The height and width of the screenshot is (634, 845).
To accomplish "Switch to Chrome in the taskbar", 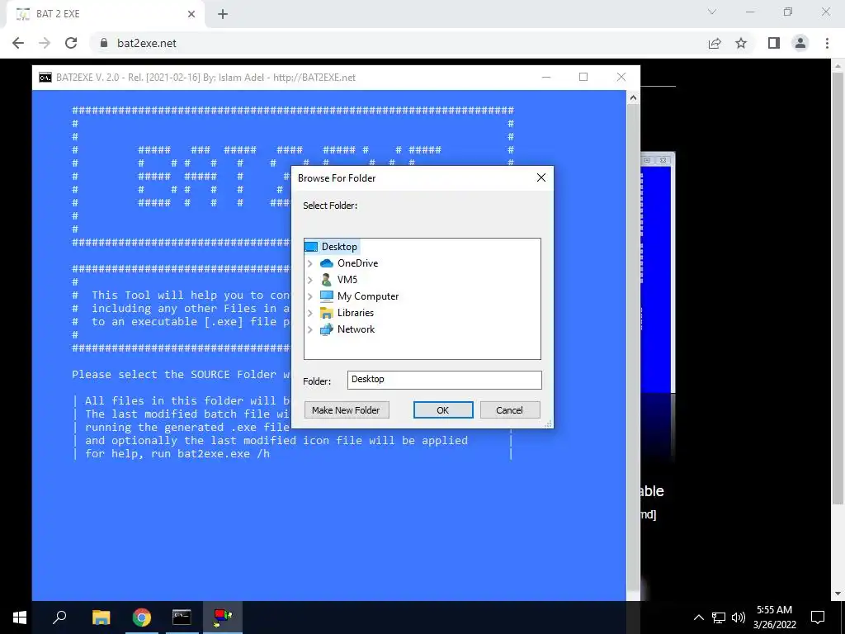I will pyautogui.click(x=142, y=617).
